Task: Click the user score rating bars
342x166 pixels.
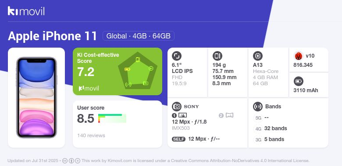Action: click(x=112, y=118)
